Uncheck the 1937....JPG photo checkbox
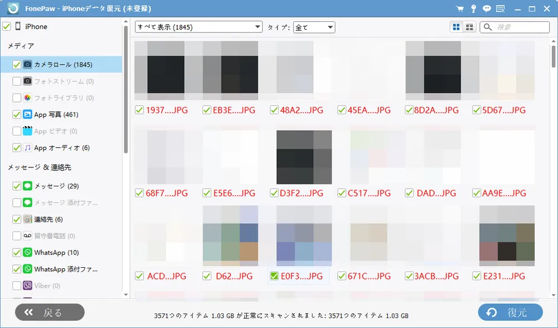 tap(139, 110)
